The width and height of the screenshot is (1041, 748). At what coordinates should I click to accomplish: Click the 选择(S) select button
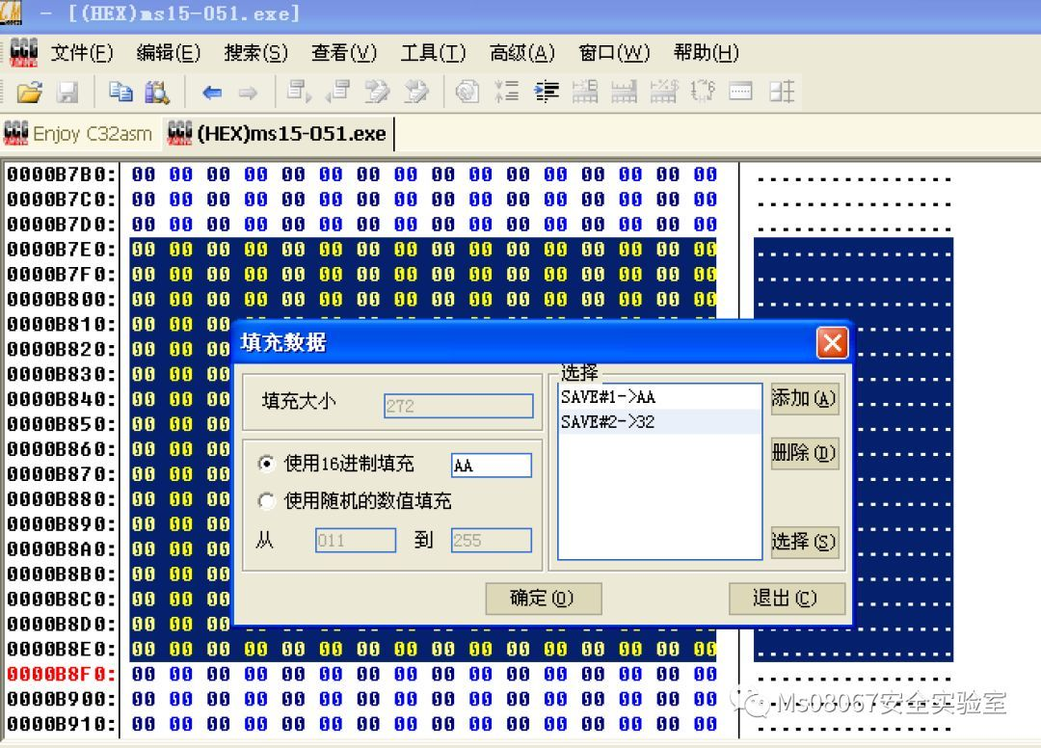(x=804, y=542)
